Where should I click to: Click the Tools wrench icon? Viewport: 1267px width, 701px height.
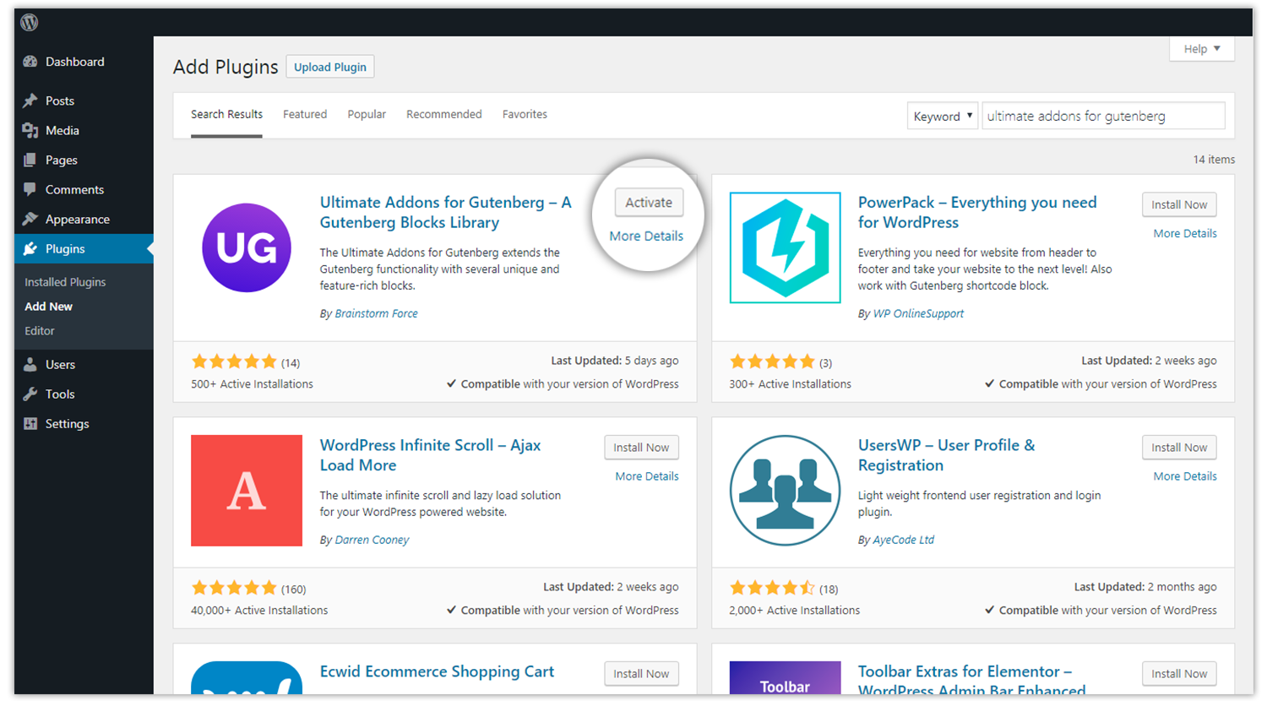click(30, 394)
